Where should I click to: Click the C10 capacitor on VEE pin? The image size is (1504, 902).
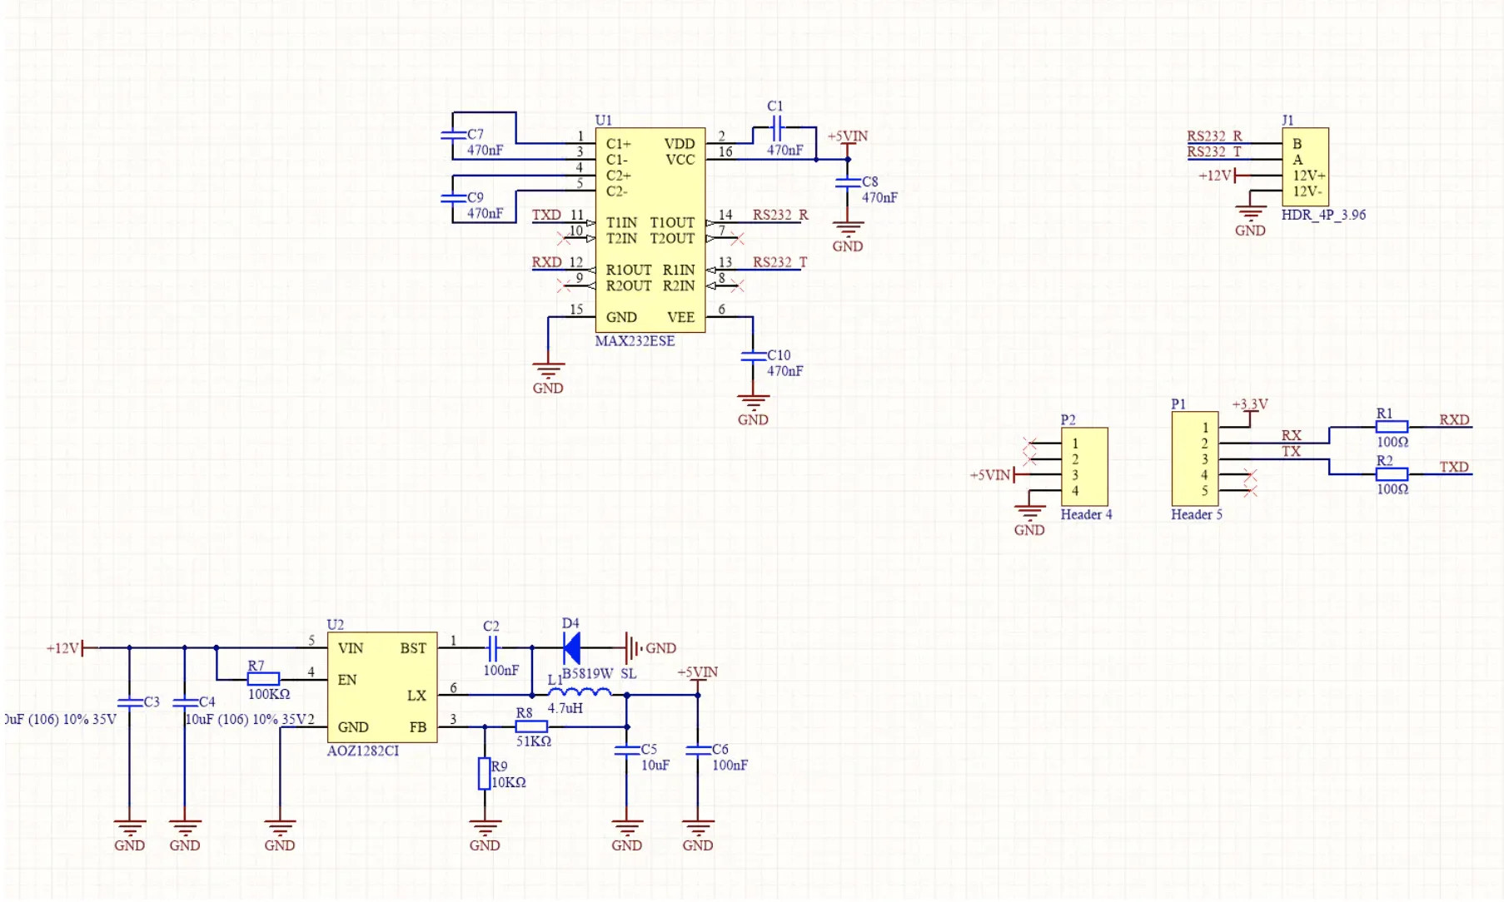click(x=753, y=356)
